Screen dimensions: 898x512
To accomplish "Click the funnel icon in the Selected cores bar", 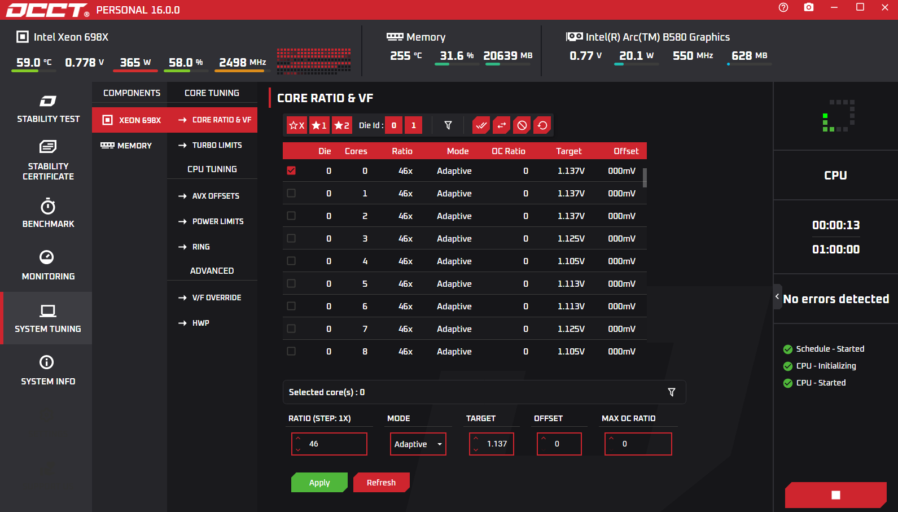I will (x=672, y=392).
